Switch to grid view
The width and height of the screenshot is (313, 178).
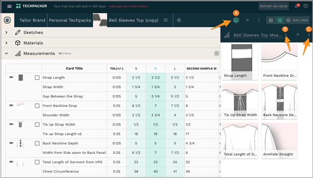click(x=271, y=20)
